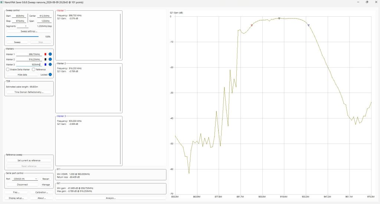Click Max gain -0.789 dB @ 916.250MHz text
The height and width of the screenshot is (204, 380).
pos(75,191)
